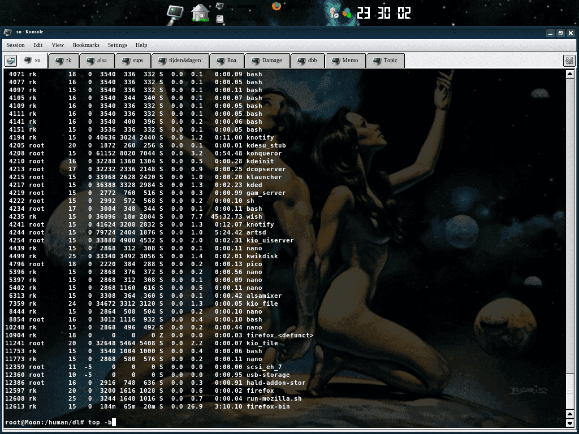Open the terminal launcher in top panel
The height and width of the screenshot is (434, 579).
(176, 12)
